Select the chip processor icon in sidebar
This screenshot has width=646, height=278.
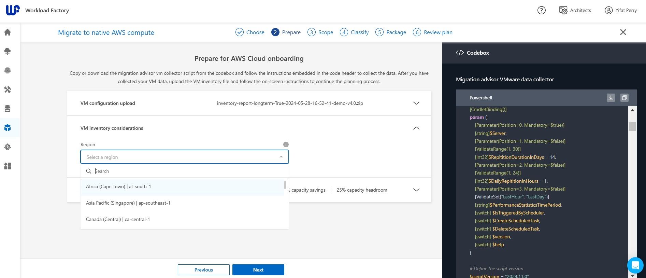[x=8, y=70]
